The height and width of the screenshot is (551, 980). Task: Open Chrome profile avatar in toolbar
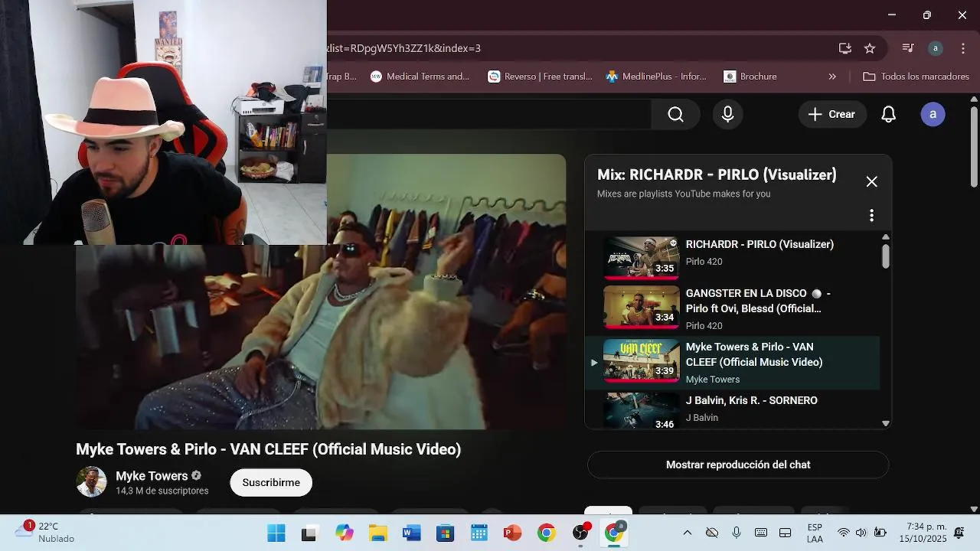pyautogui.click(x=935, y=48)
